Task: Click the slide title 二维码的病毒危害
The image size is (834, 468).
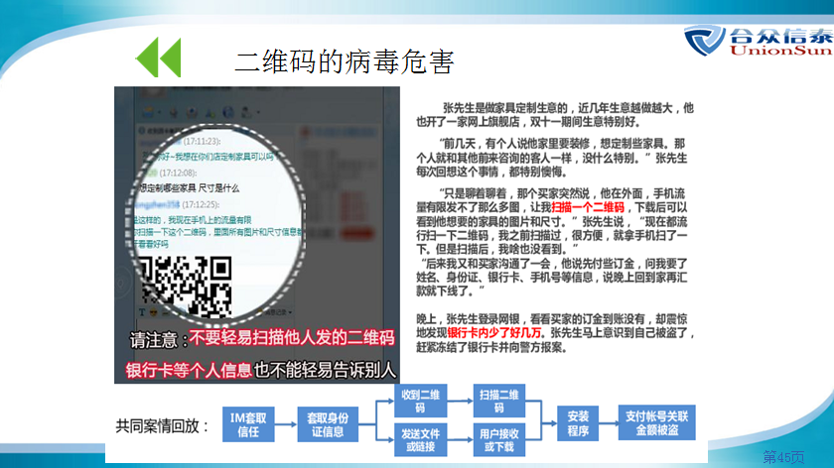Action: pyautogui.click(x=345, y=61)
